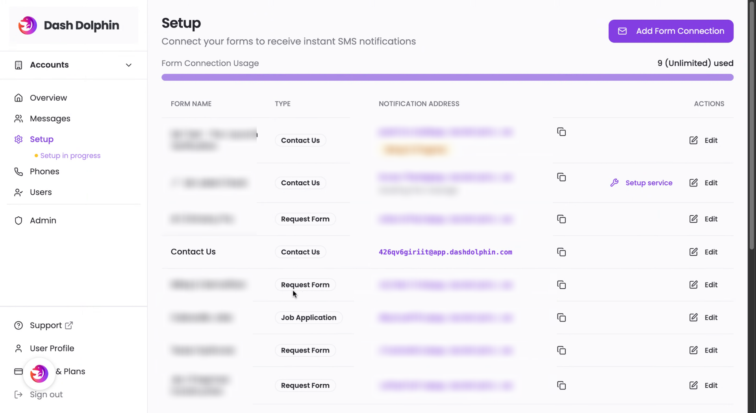Go to the Users page
Viewport: 756px width, 413px height.
tap(41, 192)
